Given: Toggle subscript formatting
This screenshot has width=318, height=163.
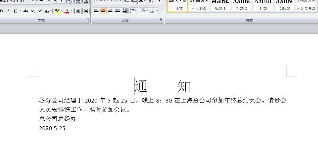Looking at the screenshot, I should pyautogui.click(x=33, y=11).
